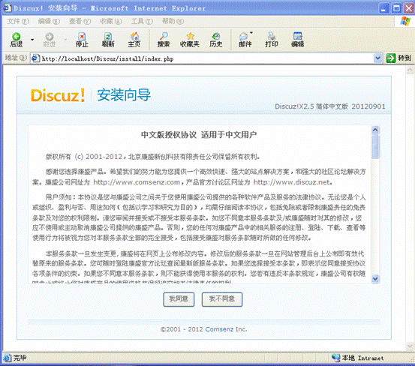
Task: Open the File (文件) menu
Action: [18, 21]
